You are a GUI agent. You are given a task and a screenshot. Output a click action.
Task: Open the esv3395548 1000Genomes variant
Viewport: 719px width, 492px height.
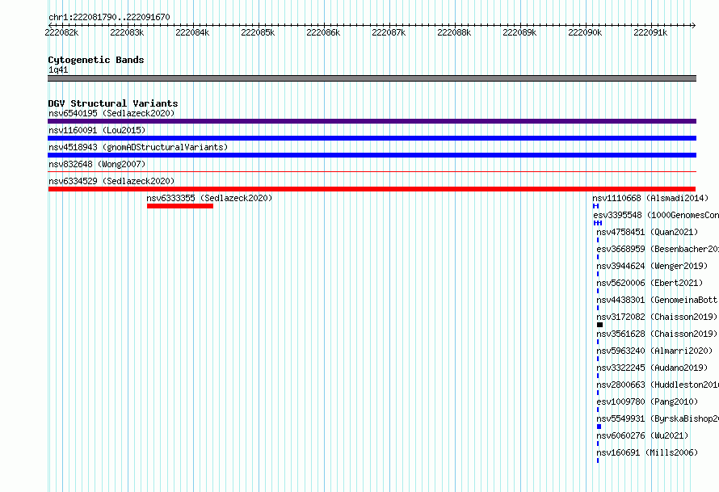coord(656,215)
